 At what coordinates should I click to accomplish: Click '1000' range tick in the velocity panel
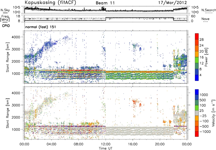(x=16, y=129)
